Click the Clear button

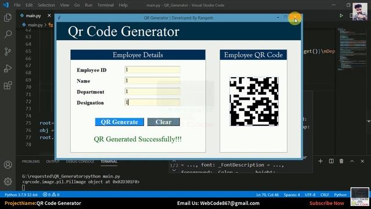point(163,122)
